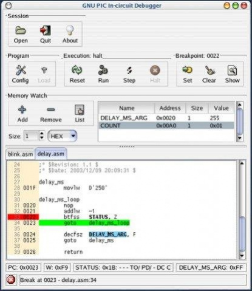
Task: Reset execution with the green arrows icon
Action: pos(77,70)
